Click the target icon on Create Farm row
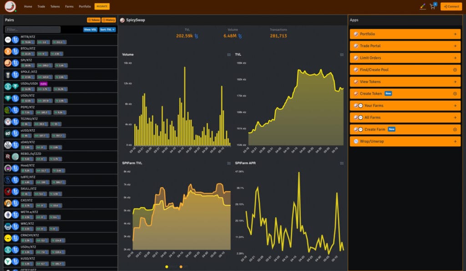 (x=455, y=129)
